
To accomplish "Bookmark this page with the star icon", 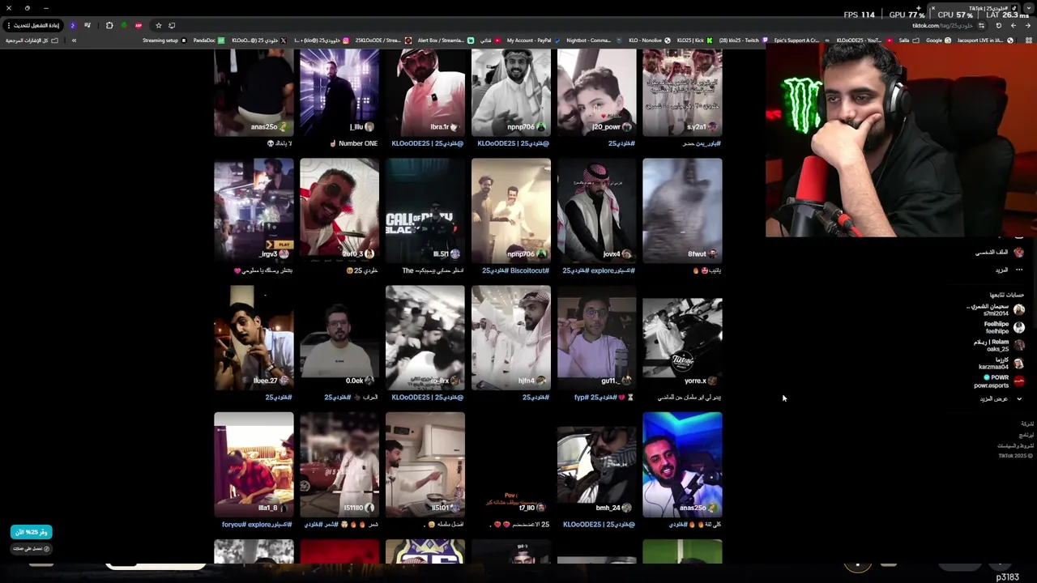I will 159,25.
